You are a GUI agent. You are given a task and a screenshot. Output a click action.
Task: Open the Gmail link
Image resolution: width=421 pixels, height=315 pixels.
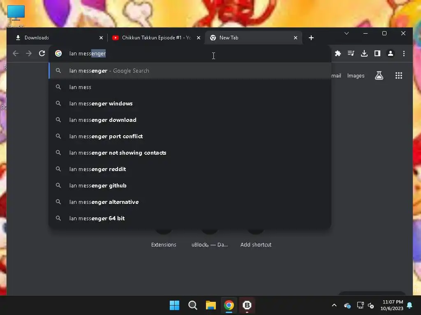point(336,76)
